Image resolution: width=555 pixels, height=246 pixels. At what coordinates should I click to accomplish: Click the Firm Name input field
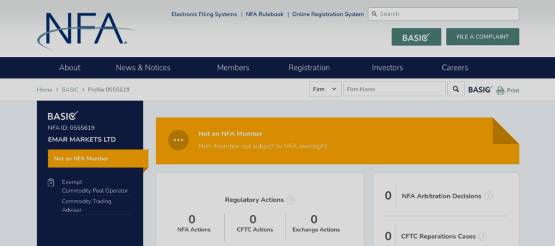click(394, 89)
